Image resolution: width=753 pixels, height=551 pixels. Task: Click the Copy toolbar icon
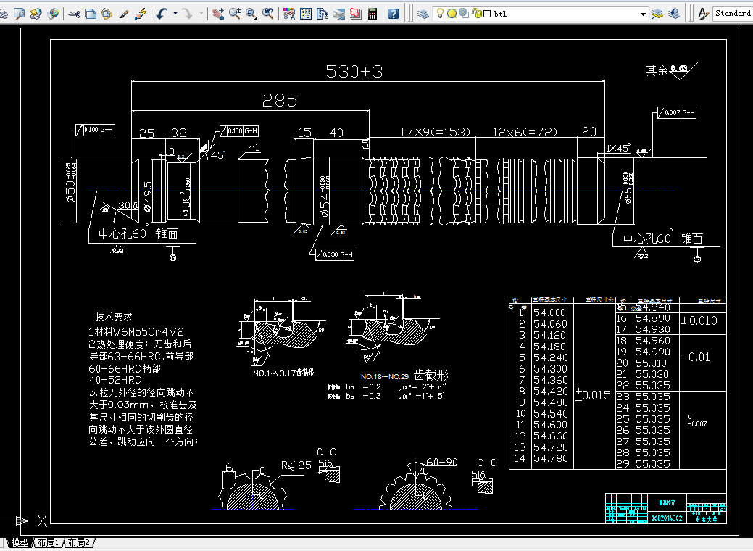(x=90, y=12)
